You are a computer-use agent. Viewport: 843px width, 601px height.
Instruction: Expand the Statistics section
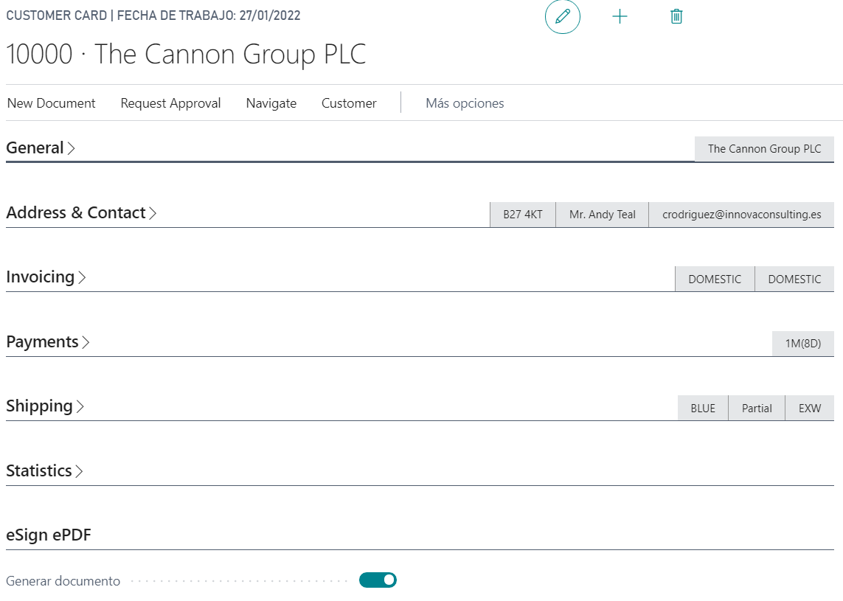click(x=44, y=471)
